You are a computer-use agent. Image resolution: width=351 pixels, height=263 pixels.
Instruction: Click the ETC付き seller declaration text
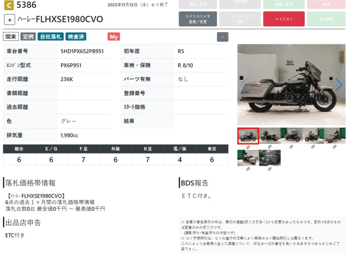(15, 235)
